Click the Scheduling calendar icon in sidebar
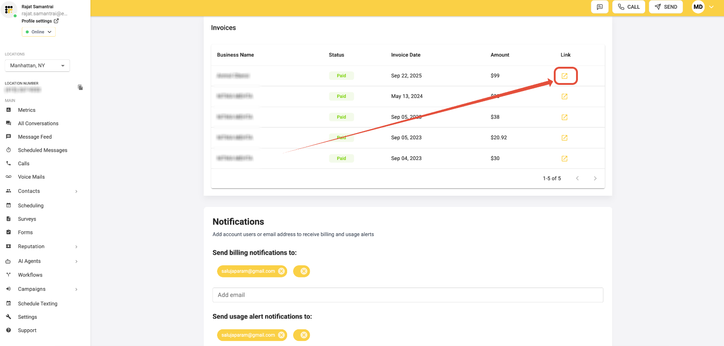The image size is (724, 346). 8,205
